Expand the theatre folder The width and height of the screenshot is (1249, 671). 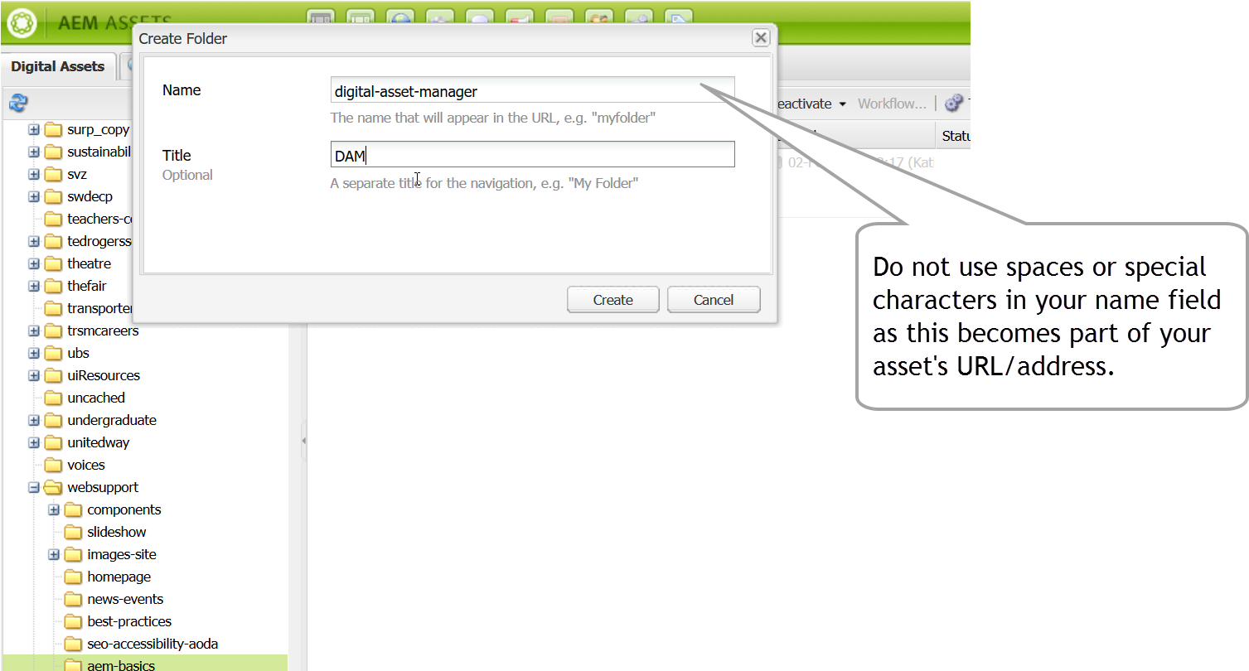click(x=34, y=263)
